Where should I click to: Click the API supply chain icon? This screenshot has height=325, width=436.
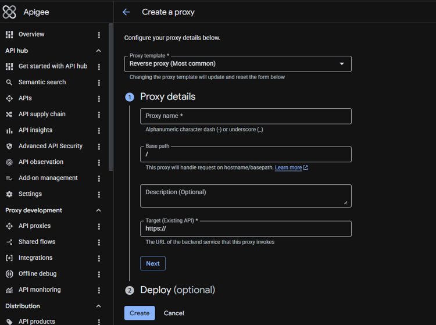click(x=9, y=115)
